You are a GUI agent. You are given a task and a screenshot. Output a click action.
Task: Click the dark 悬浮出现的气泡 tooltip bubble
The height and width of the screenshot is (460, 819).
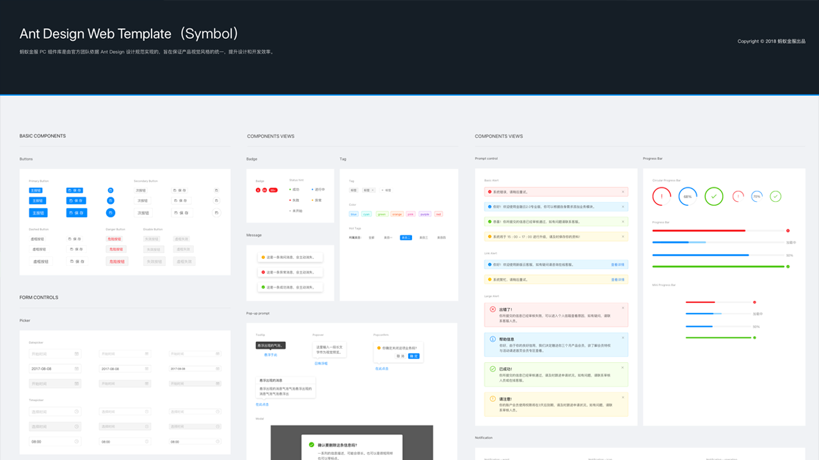(x=270, y=346)
